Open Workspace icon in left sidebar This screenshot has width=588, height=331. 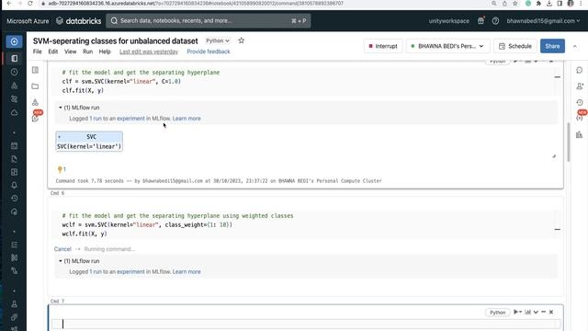coord(15,59)
